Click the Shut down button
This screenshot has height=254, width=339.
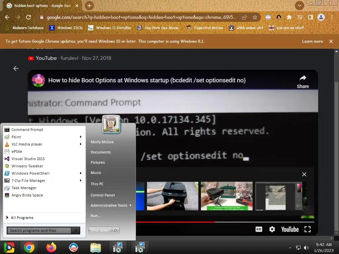(x=100, y=230)
